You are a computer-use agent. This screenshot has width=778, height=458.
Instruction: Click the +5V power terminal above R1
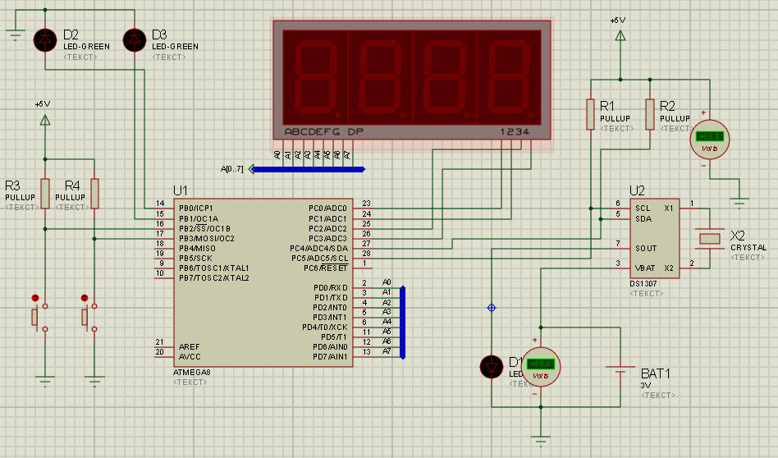[x=620, y=35]
